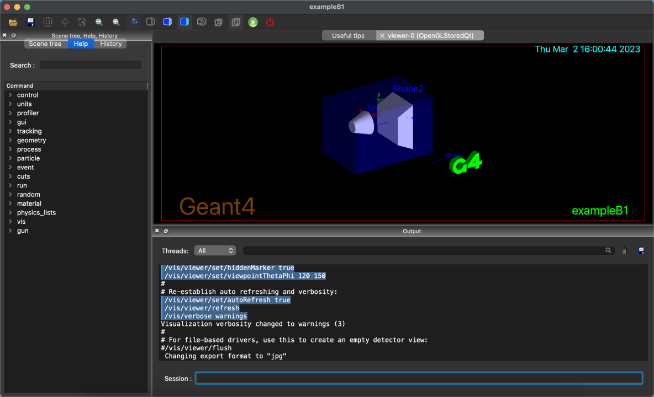
Task: Click the zoom out magnifier icon
Action: pyautogui.click(x=99, y=22)
